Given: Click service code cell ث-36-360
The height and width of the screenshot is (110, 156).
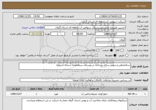Looking at the screenshot, I should 132,94.
